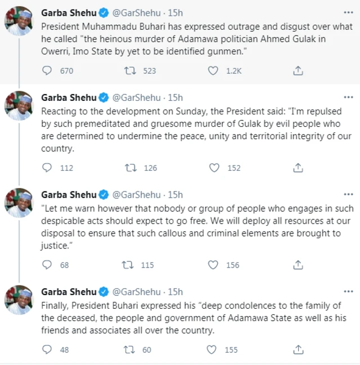Like the tweet with 156 likes

click(x=213, y=265)
